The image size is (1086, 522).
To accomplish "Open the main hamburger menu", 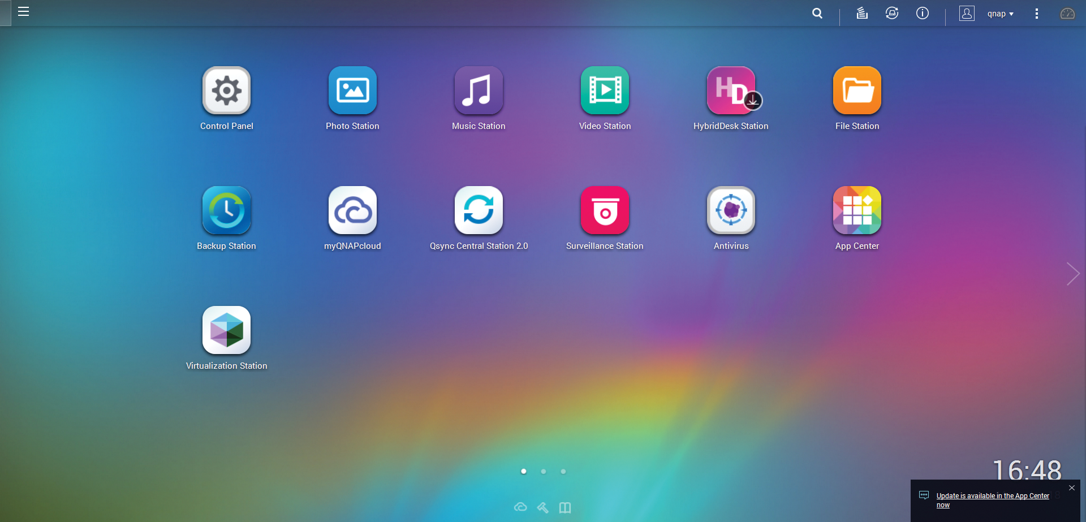I will [23, 12].
